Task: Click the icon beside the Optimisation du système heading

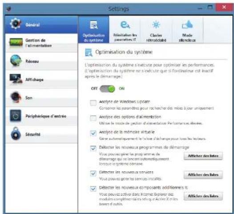Action: (89, 52)
